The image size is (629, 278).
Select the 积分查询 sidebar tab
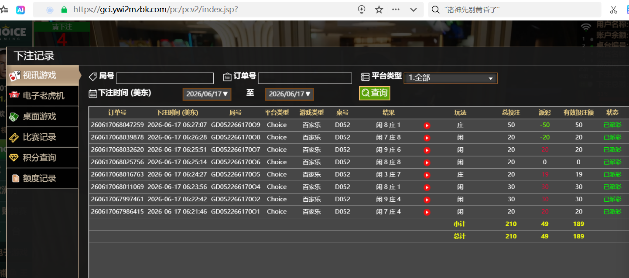[x=43, y=158]
